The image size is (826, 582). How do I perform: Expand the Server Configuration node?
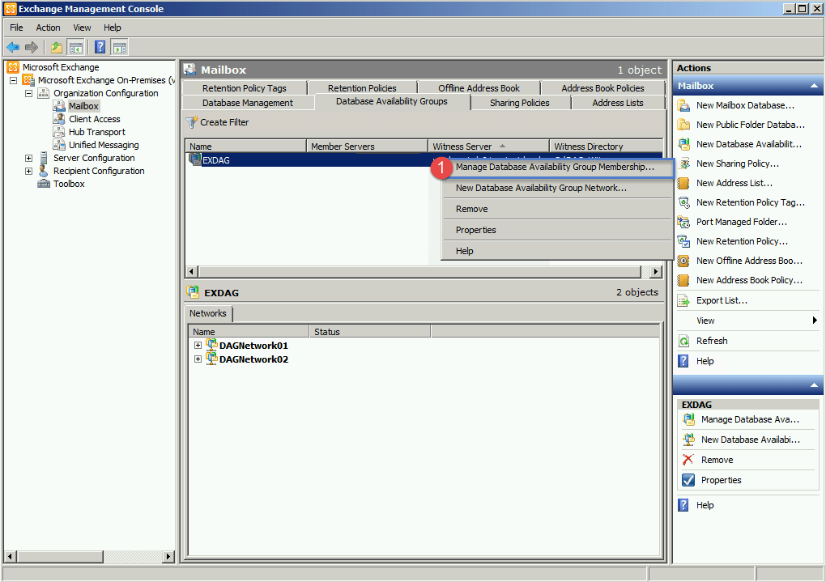(29, 158)
